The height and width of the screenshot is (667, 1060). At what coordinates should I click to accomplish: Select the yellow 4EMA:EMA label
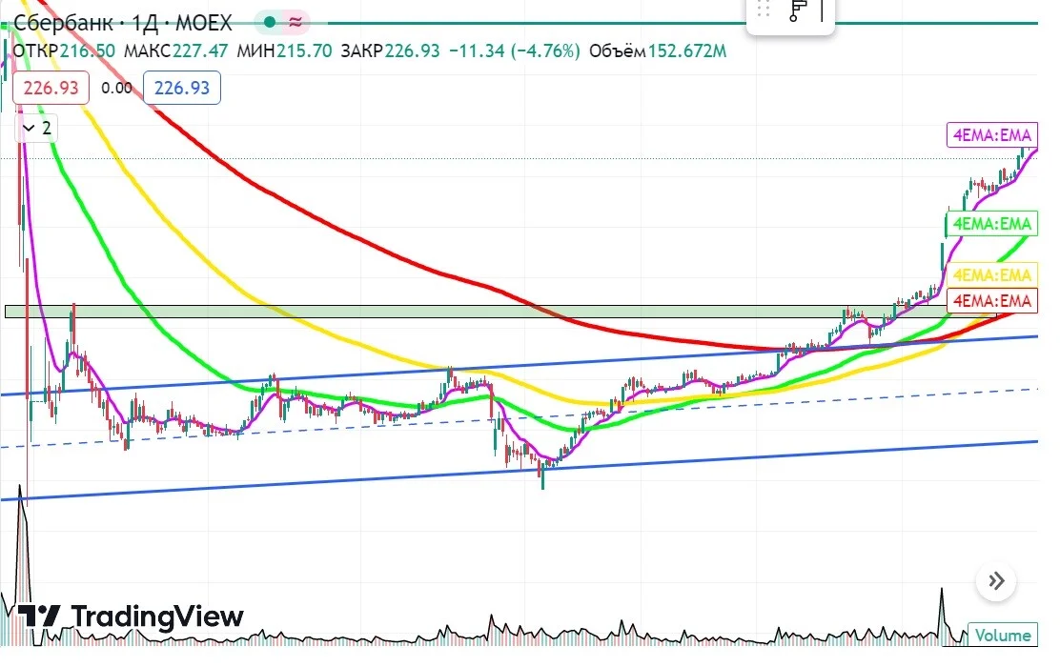[x=991, y=275]
